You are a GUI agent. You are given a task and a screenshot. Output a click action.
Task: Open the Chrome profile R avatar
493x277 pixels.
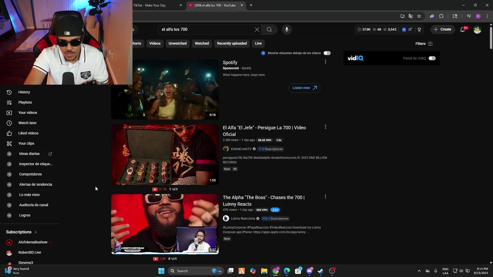pos(478,16)
